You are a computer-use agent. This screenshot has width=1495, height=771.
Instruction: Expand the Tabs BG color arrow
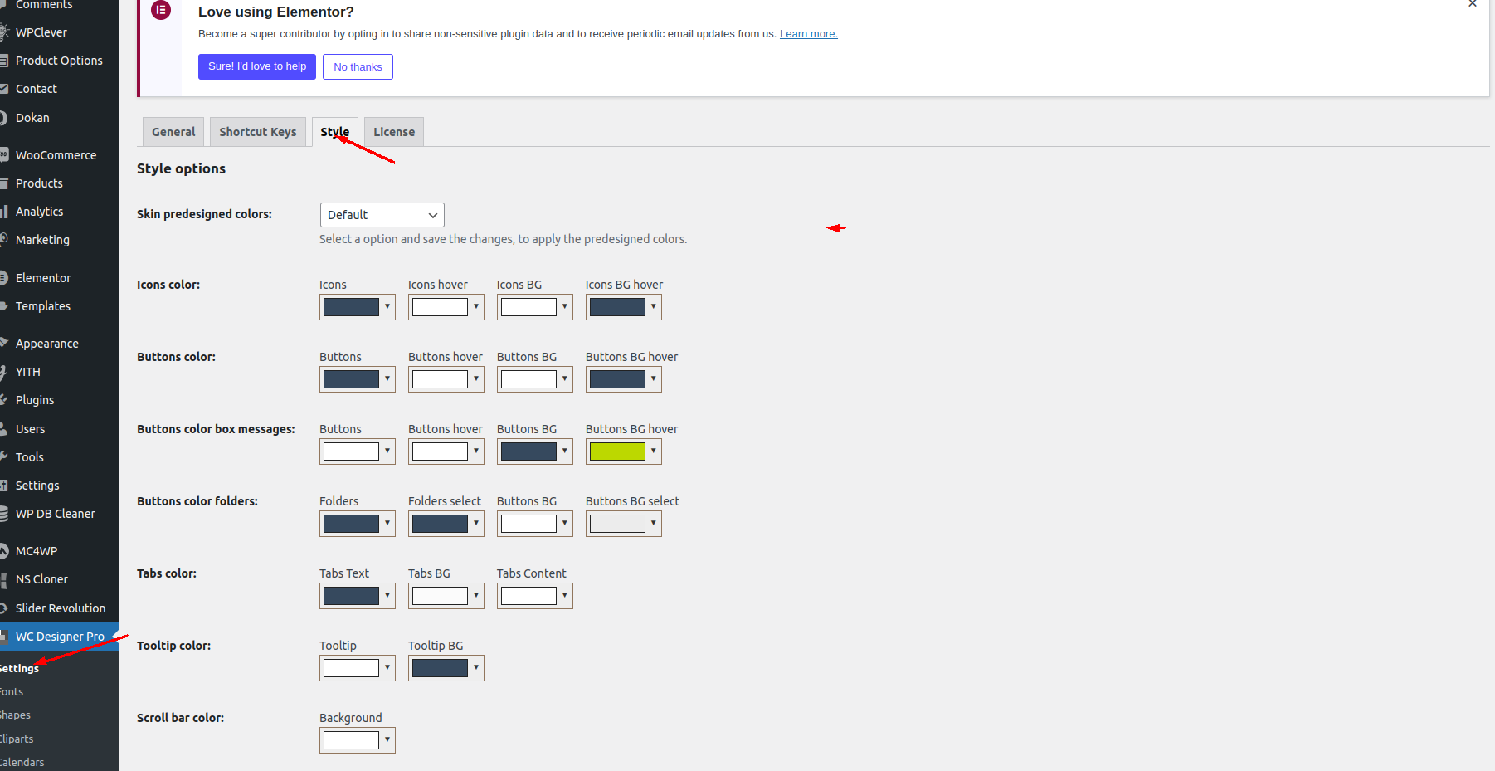coord(476,595)
